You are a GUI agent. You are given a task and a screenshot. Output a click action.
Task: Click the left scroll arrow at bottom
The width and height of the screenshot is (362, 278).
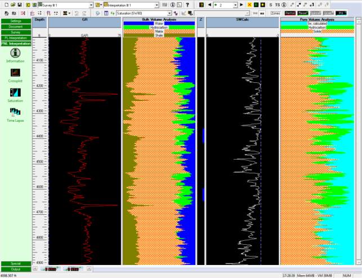click(35, 269)
